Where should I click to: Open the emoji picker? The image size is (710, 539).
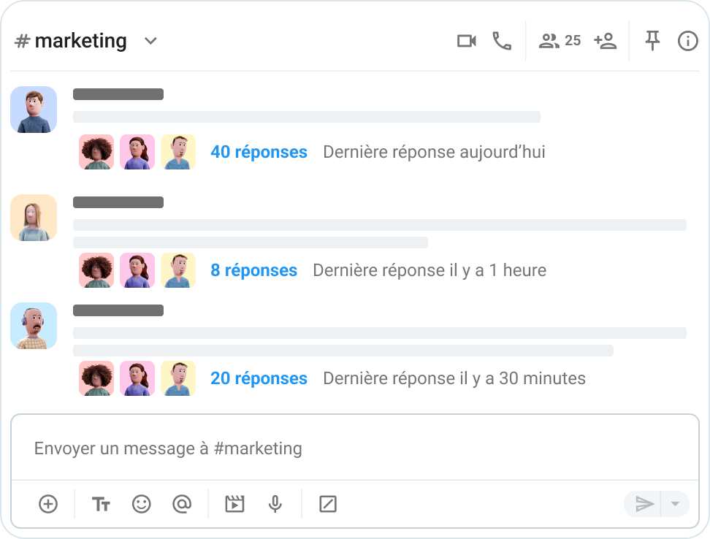point(141,504)
